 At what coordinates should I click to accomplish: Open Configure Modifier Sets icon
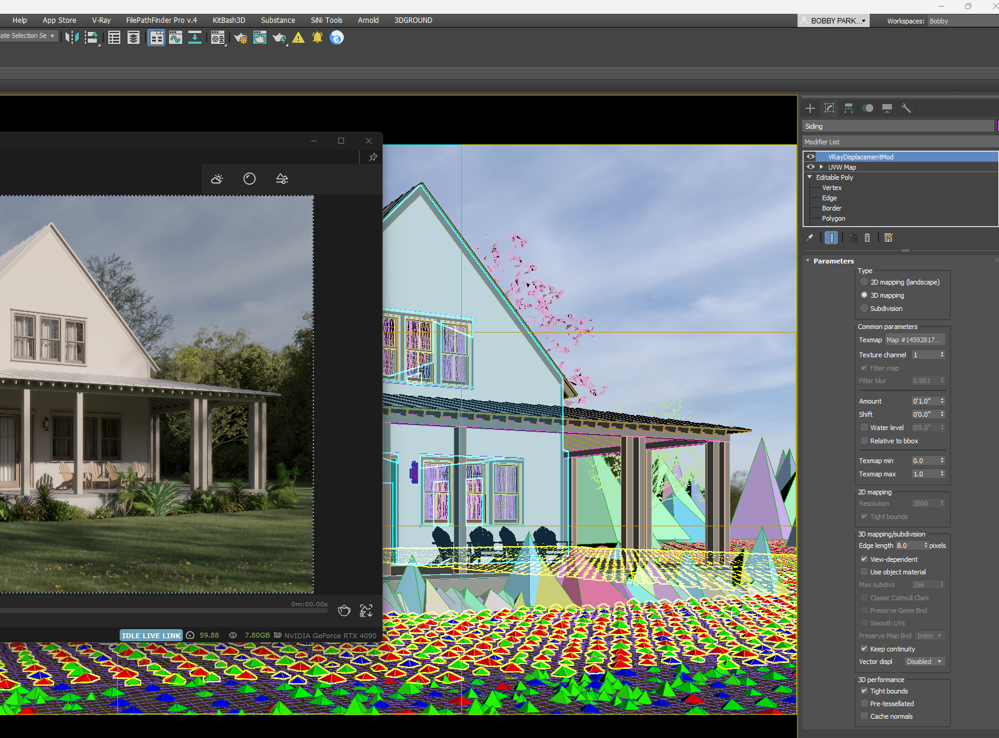tap(888, 238)
